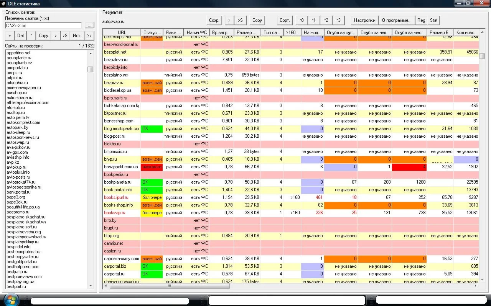This screenshot has width=491, height=306.
Task: Click the '*' button next to Del
Action: (x=31, y=36)
